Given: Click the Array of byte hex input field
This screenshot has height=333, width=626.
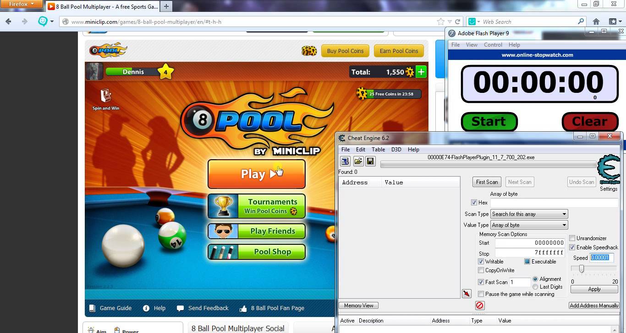Looking at the screenshot, I should (x=554, y=203).
